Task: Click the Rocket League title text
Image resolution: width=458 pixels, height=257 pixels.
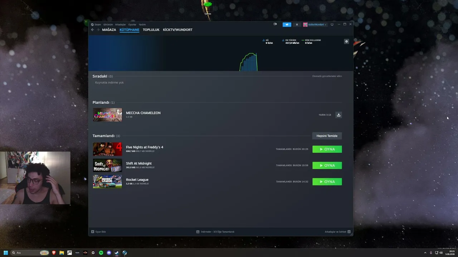Action: pos(137,180)
